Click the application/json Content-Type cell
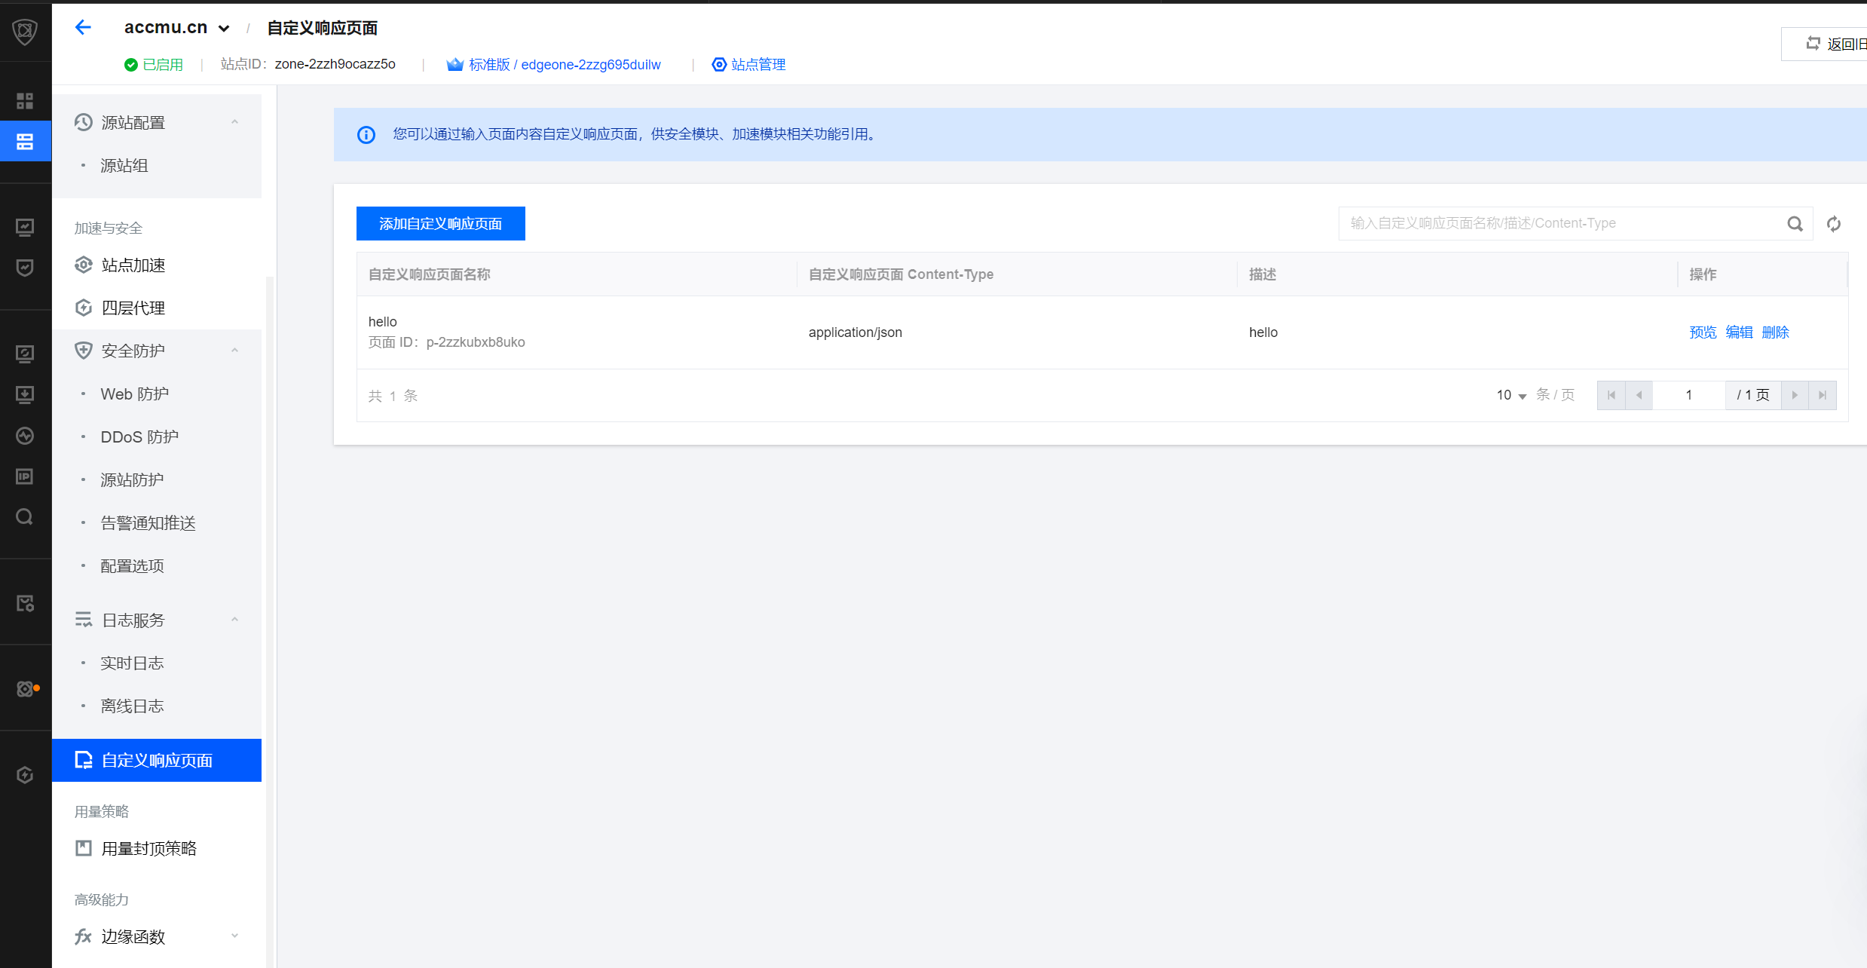This screenshot has height=968, width=1867. tap(855, 332)
